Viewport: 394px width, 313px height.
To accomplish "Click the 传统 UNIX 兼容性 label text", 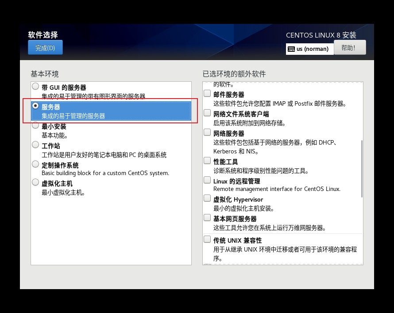I will [x=237, y=240].
